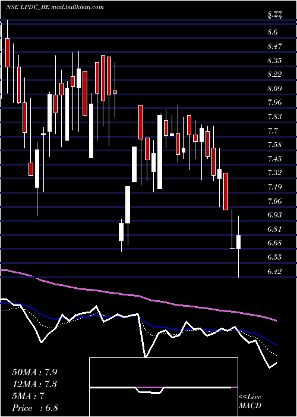This screenshot has width=297, height=417.
Task: Select the 6.68 price axis label
Action: (274, 243)
